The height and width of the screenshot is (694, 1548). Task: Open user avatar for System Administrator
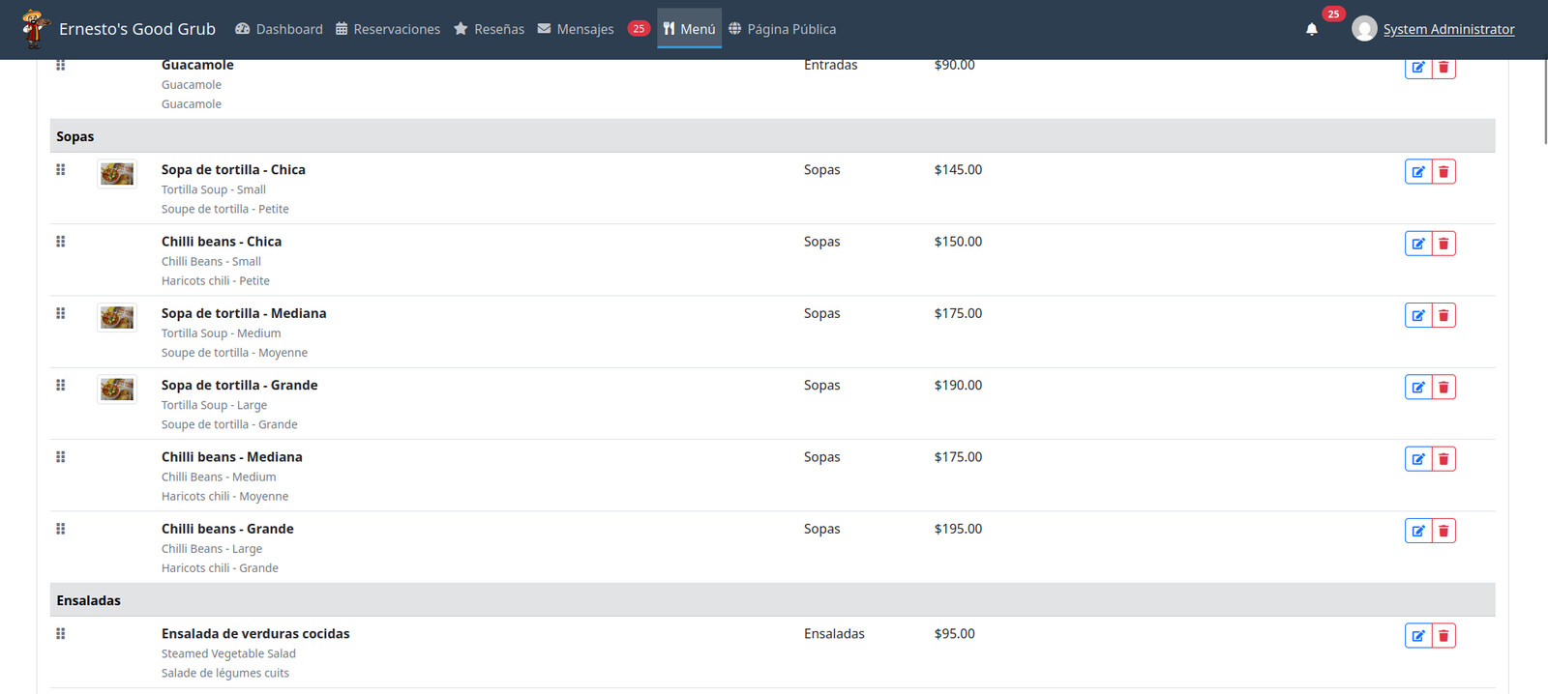[x=1364, y=29]
